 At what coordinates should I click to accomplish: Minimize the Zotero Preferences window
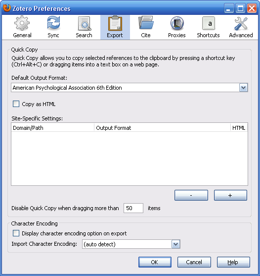pyautogui.click(x=229, y=8)
